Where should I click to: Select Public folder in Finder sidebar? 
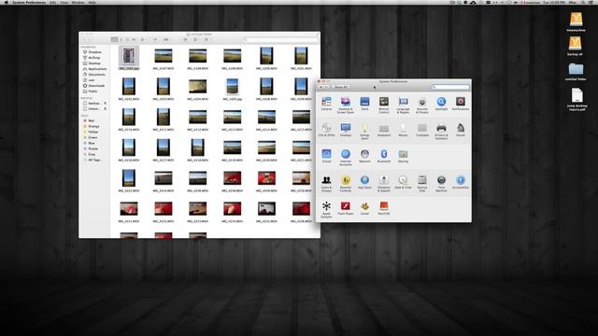pyautogui.click(x=90, y=91)
